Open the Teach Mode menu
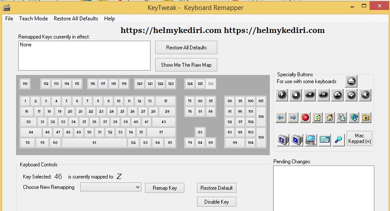Image resolution: width=390 pixels, height=211 pixels. point(33,19)
